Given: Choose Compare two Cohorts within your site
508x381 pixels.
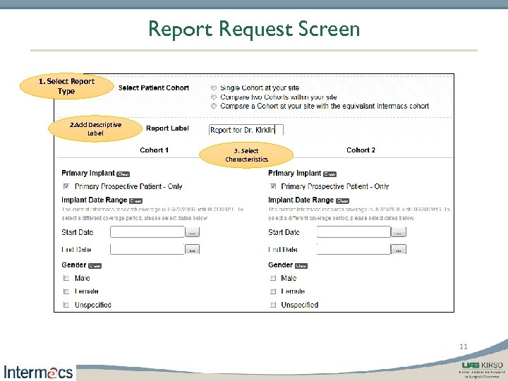Looking at the screenshot, I should pyautogui.click(x=214, y=97).
